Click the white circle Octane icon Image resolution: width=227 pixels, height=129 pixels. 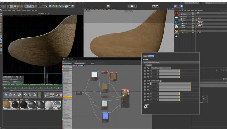pyautogui.click(x=176, y=27)
